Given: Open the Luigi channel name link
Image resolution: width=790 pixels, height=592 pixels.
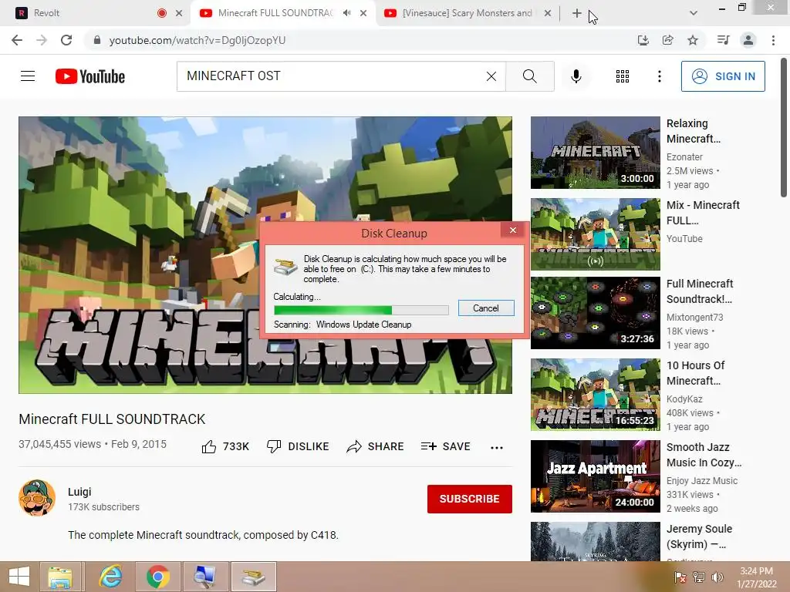Looking at the screenshot, I should pos(79,492).
